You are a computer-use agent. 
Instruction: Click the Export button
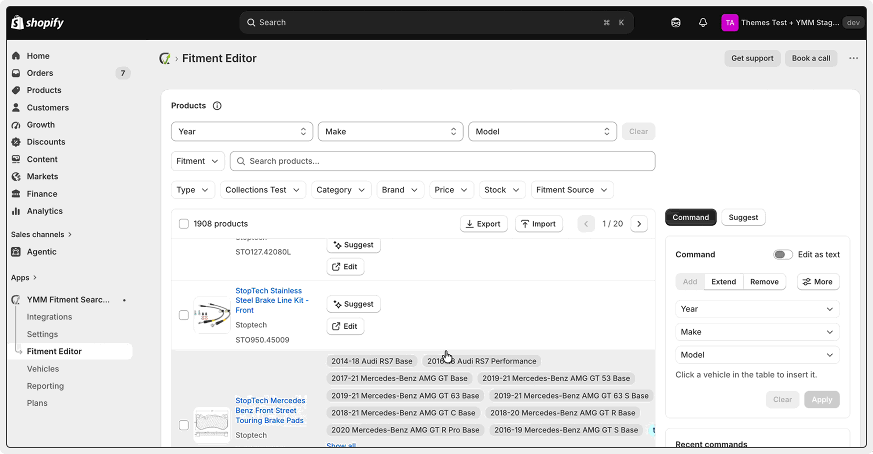tap(483, 224)
